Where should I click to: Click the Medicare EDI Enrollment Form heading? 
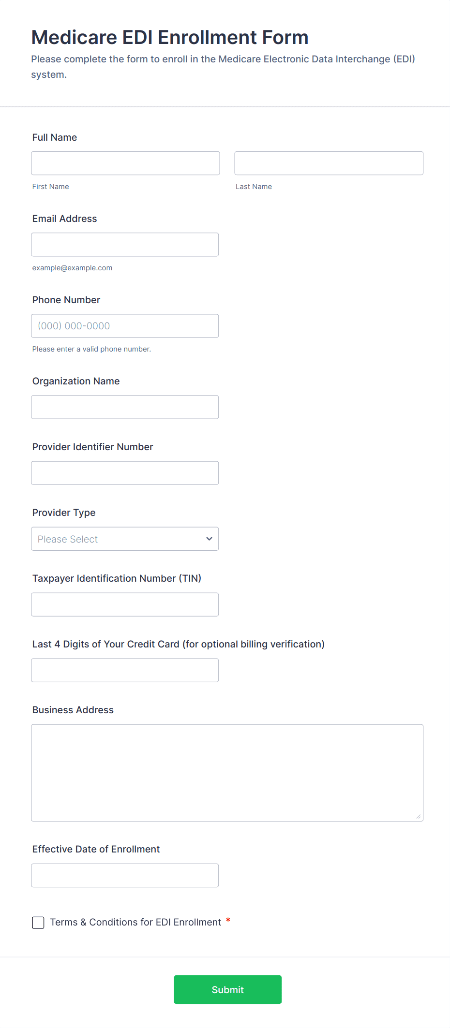[170, 37]
